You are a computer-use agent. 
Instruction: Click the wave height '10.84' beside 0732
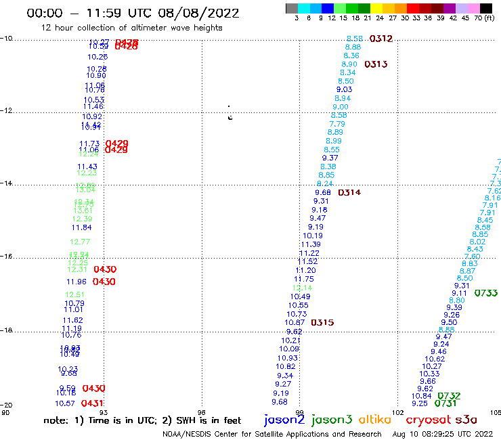pos(421,396)
